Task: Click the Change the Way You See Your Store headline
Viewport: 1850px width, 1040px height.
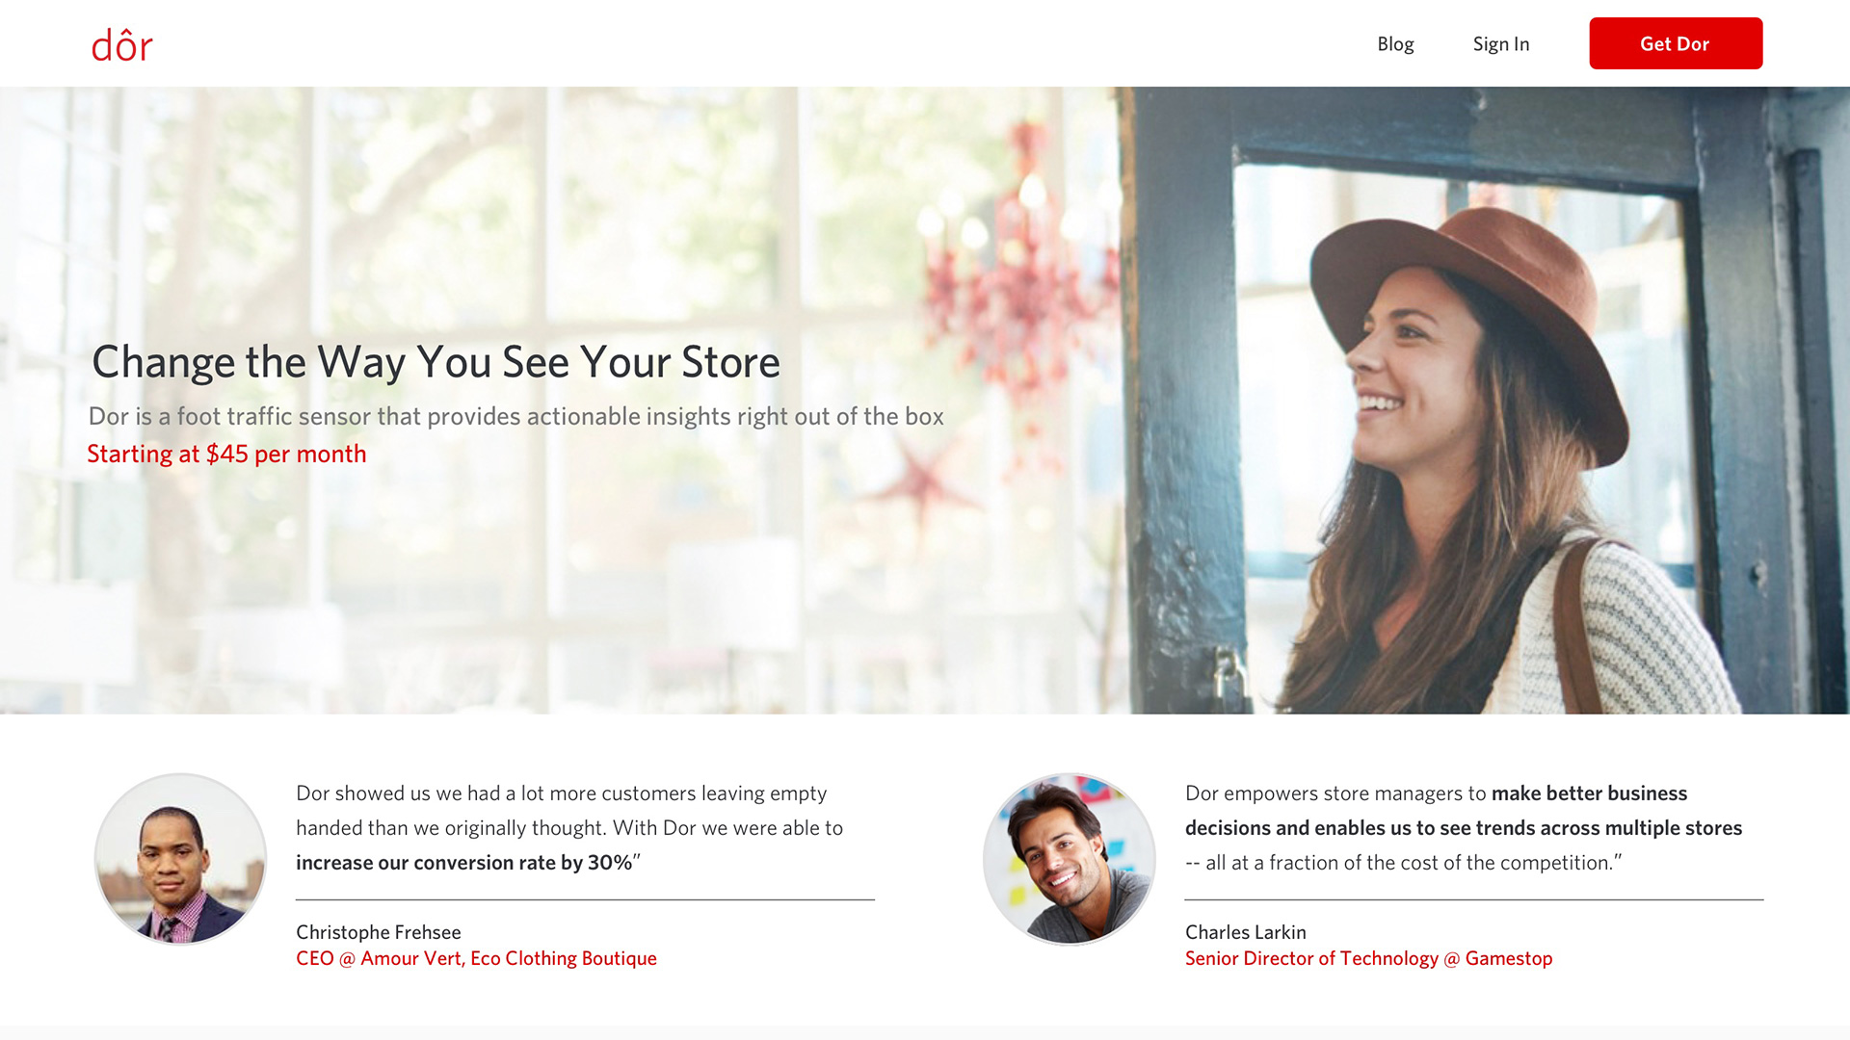Action: click(x=436, y=362)
